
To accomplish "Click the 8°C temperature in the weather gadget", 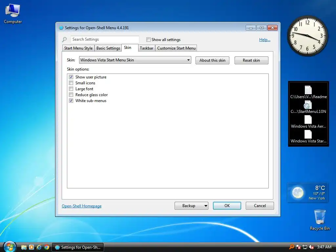I will pyautogui.click(x=320, y=188).
